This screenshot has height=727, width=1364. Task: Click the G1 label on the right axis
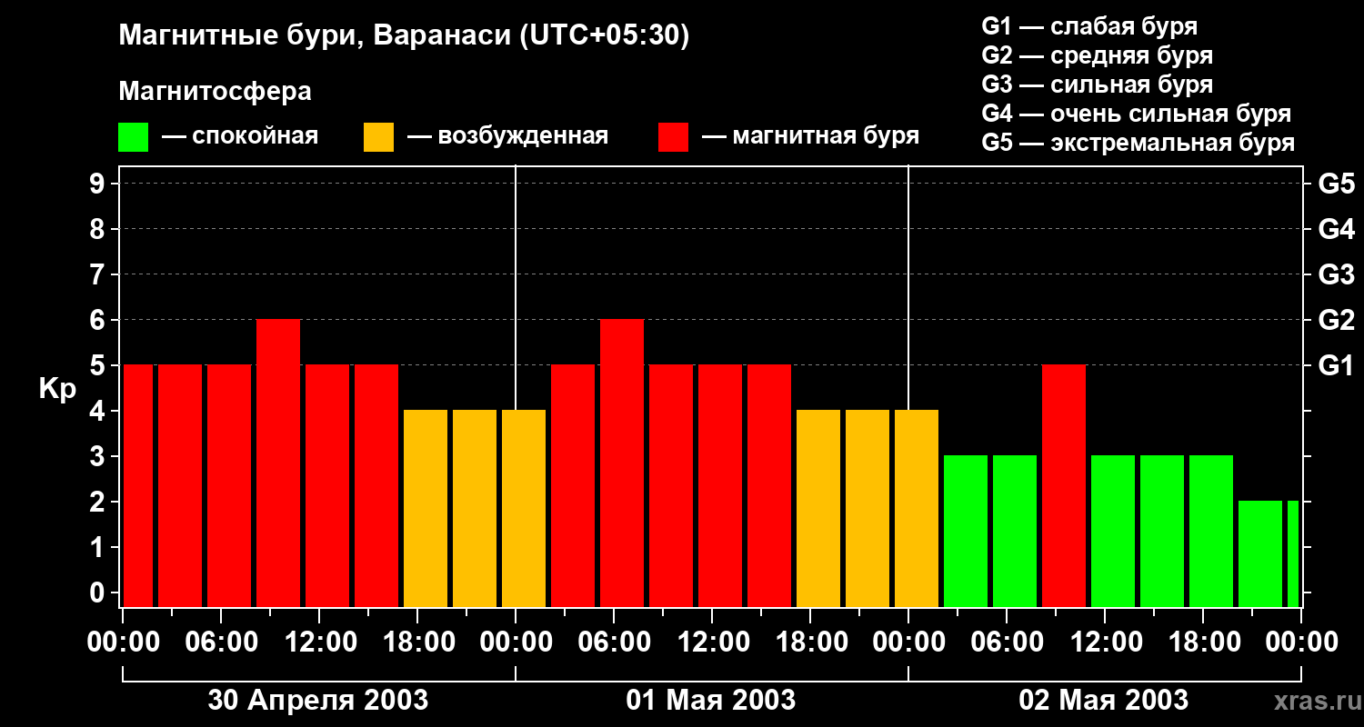[1337, 365]
